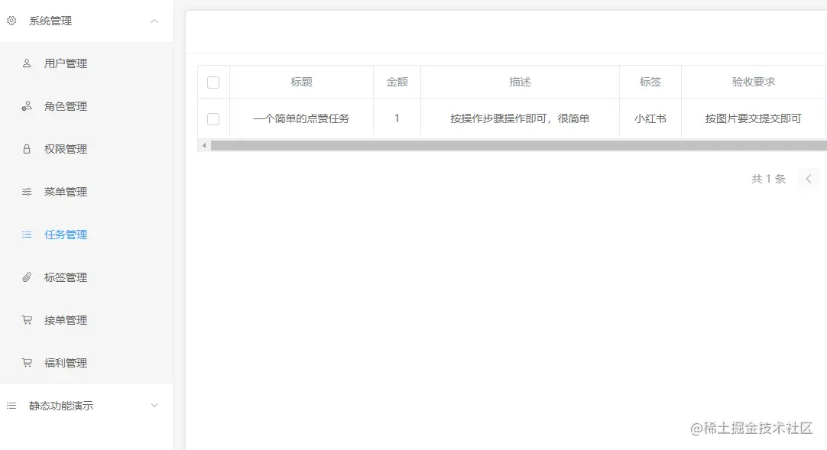Viewport: 827px width, 450px height.
Task: Click the cell 按操作步骤操作即可，很简单
Action: point(520,118)
